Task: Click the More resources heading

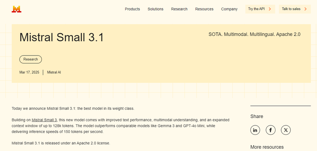Action: pos(267,147)
